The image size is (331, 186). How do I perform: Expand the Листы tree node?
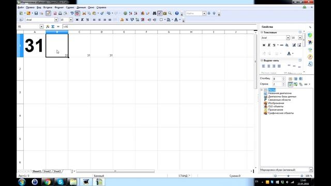pyautogui.click(x=262, y=90)
